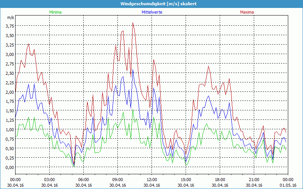
Task: Click the red Maxima legend label
Action: point(247,12)
